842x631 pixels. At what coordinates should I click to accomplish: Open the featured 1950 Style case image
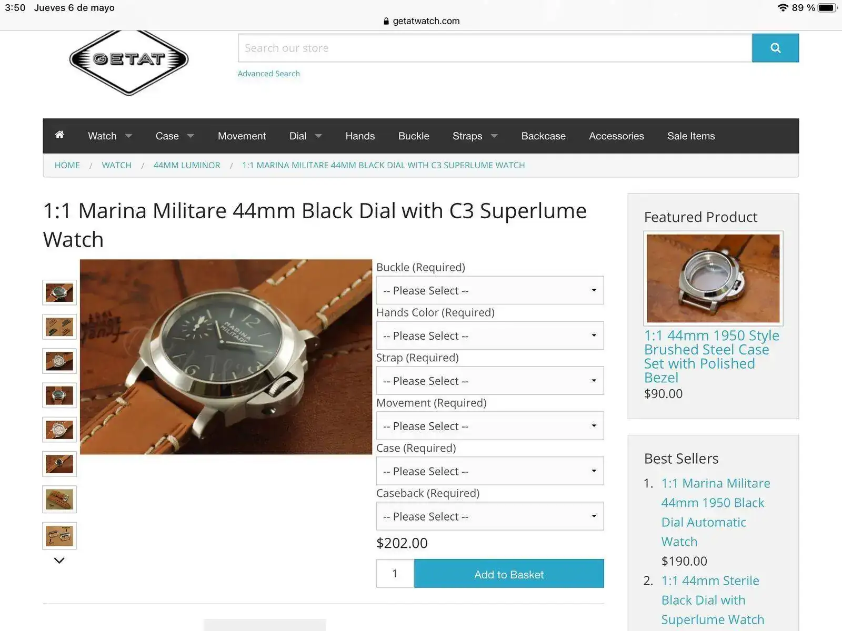[x=713, y=278]
